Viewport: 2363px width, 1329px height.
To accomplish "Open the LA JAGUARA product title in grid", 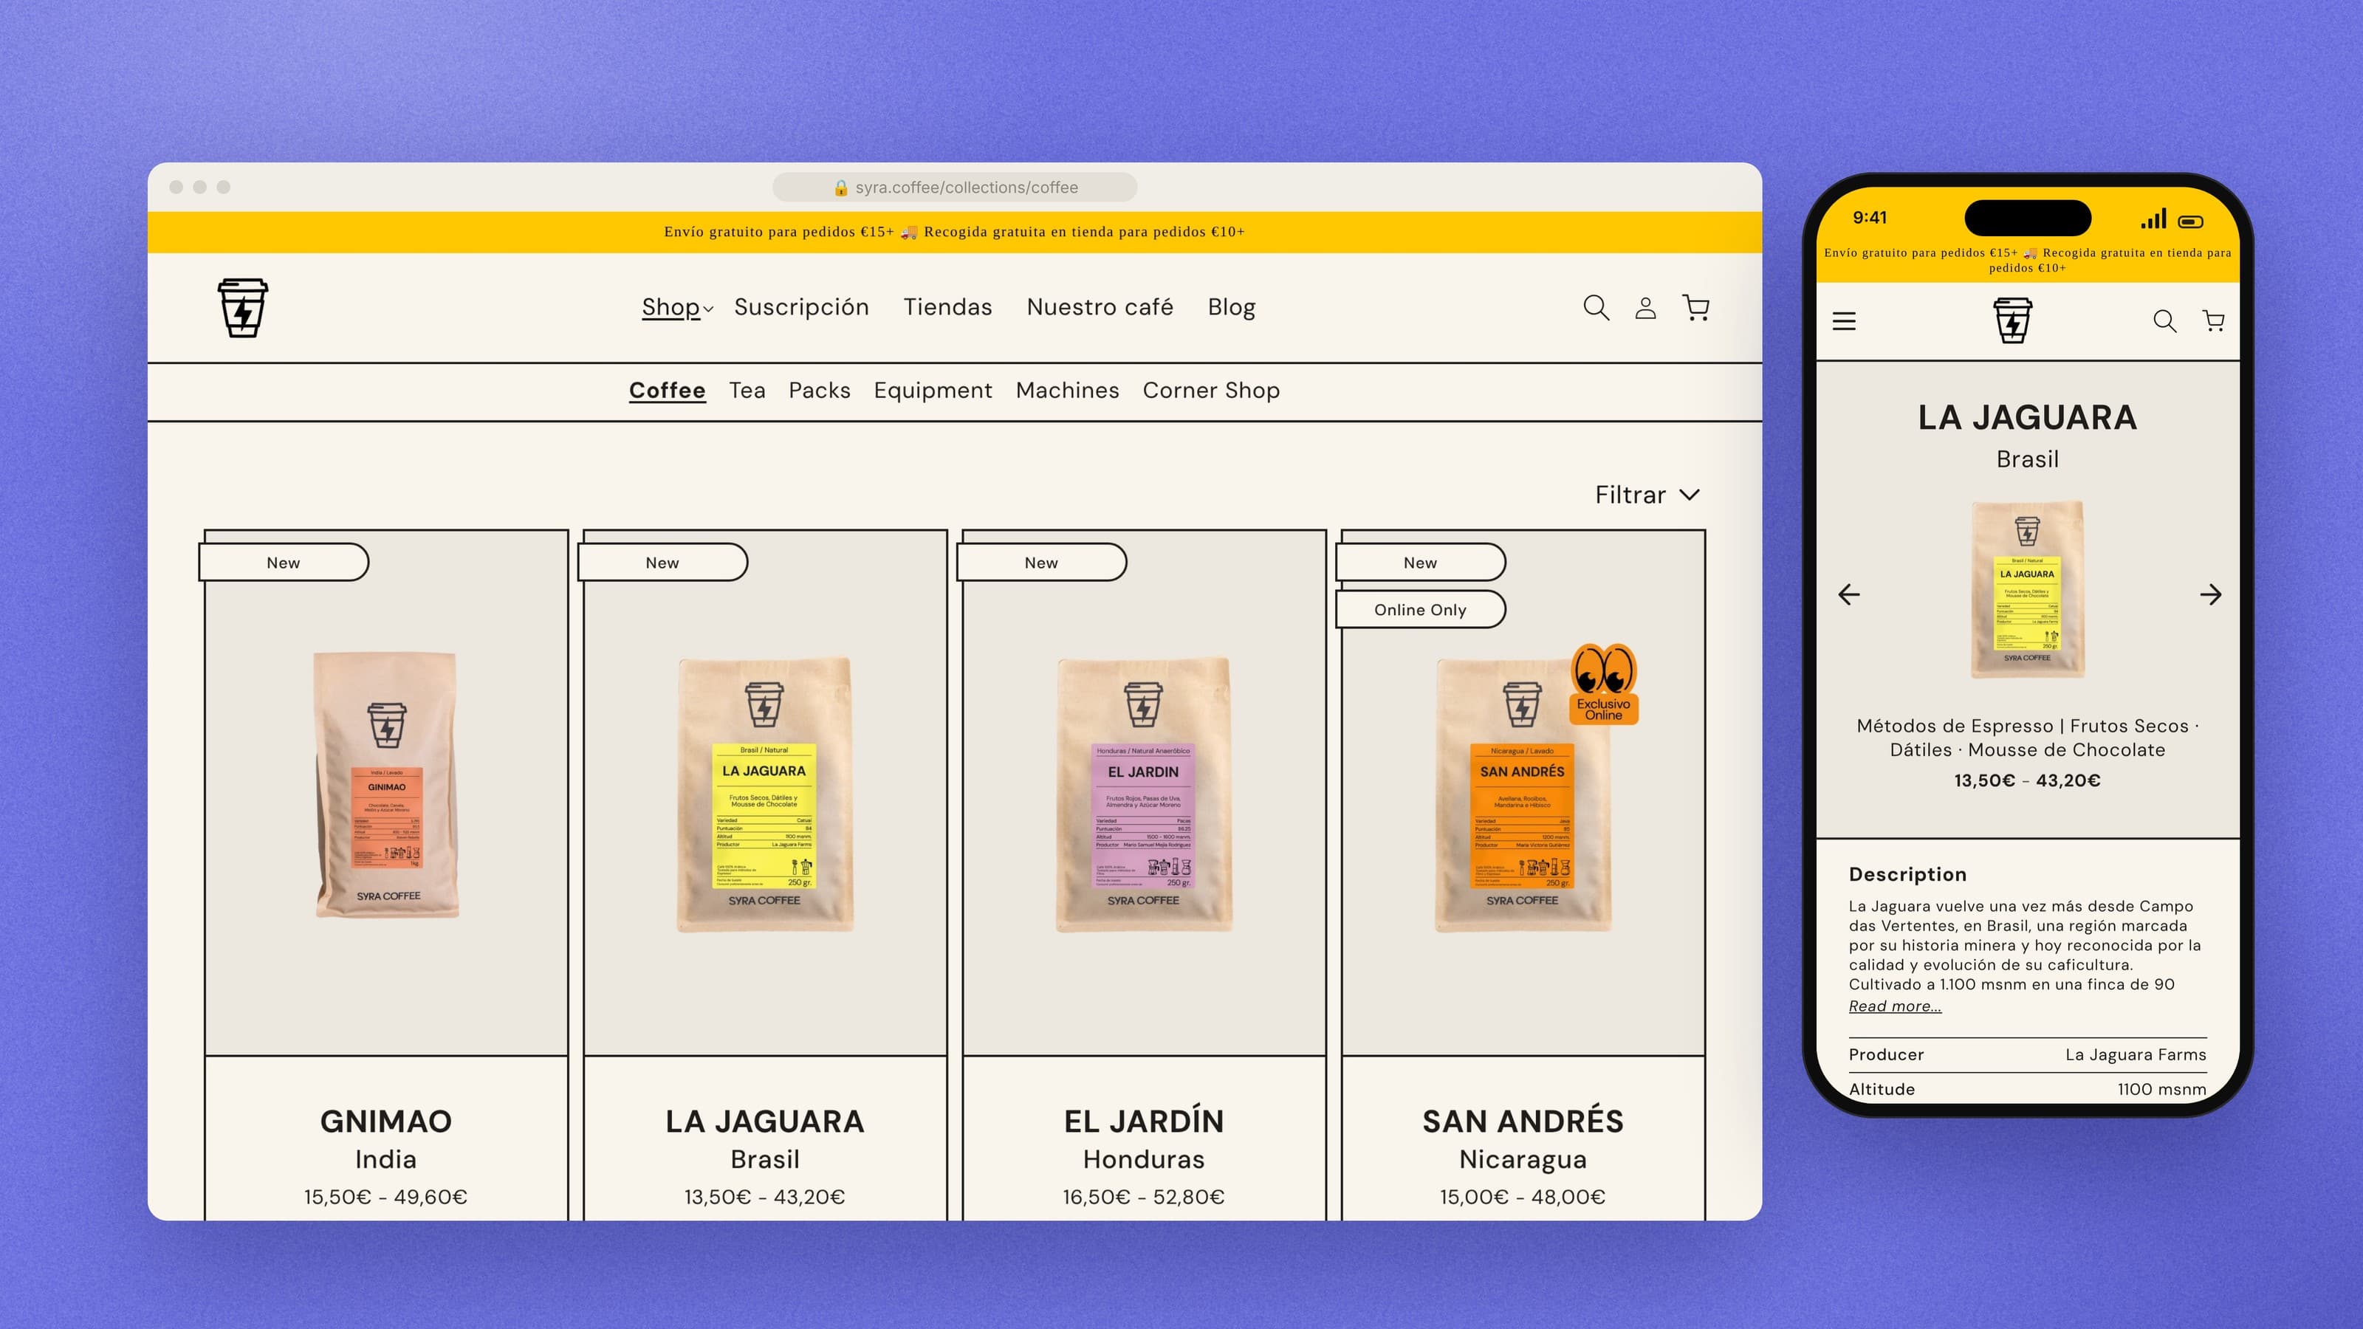I will point(765,1121).
